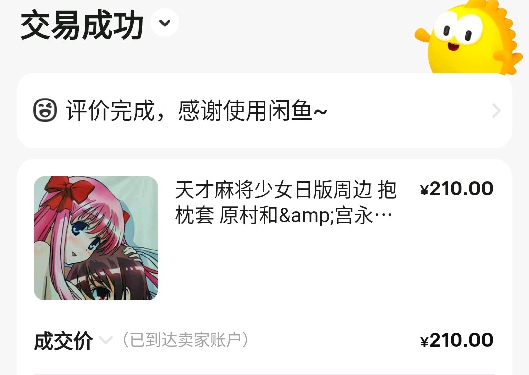Image resolution: width=529 pixels, height=375 pixels.
Task: Click the 已到达卖家账户 note text
Action: pyautogui.click(x=185, y=340)
